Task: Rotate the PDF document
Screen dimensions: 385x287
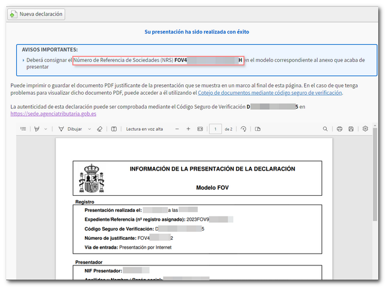Action: [244, 129]
